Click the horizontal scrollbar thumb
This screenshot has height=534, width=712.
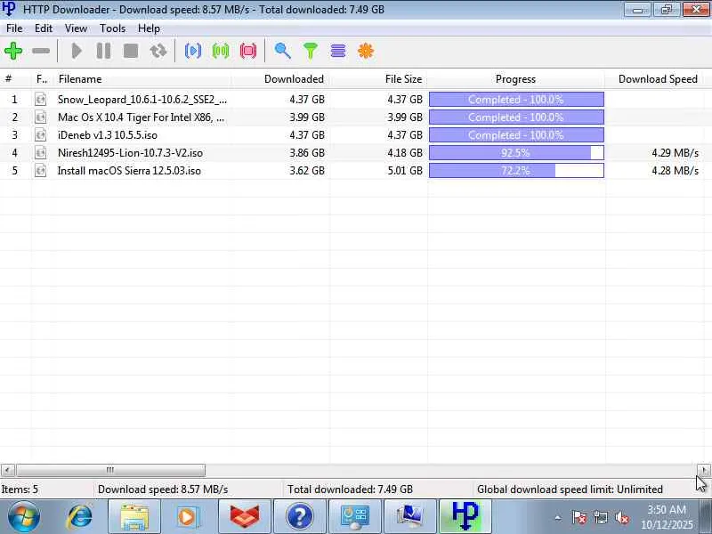click(109, 470)
